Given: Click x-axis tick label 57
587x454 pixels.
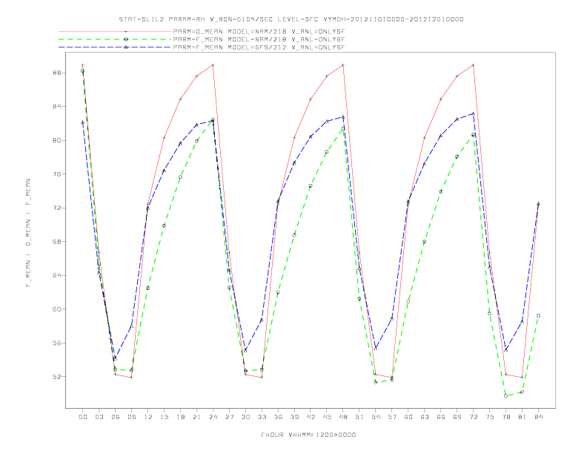Looking at the screenshot, I should click(x=392, y=417).
